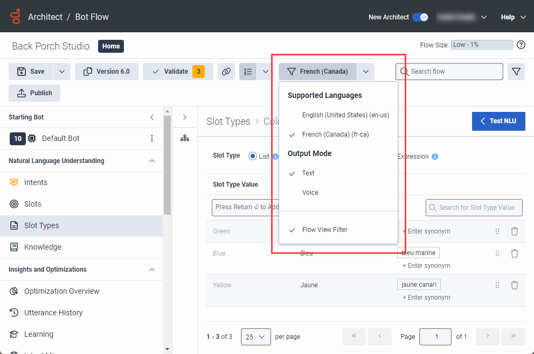Open the Utterance History page
This screenshot has height=354, width=534.
click(51, 313)
